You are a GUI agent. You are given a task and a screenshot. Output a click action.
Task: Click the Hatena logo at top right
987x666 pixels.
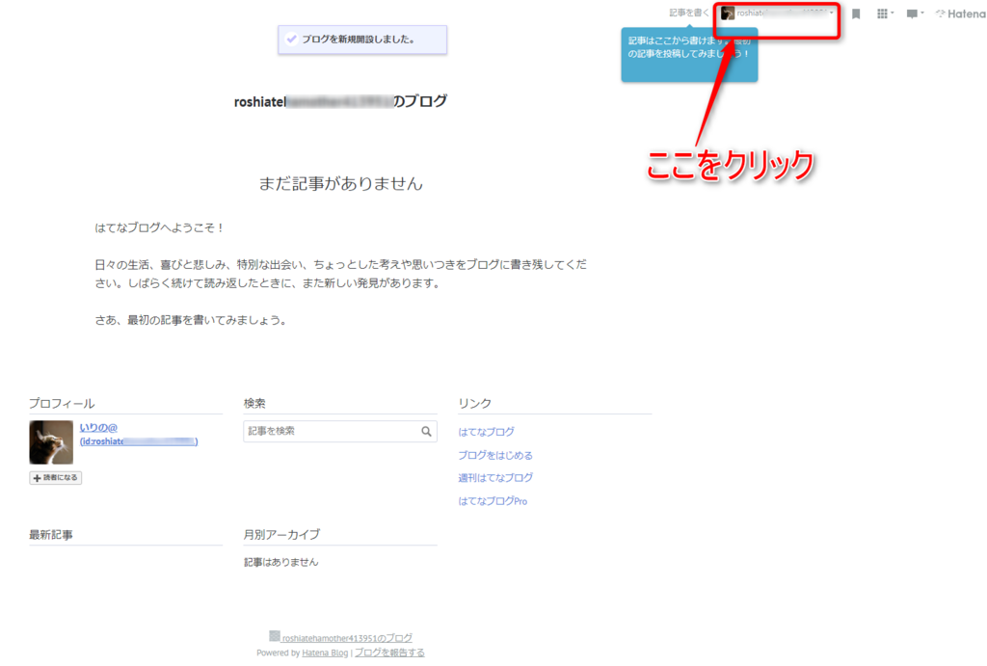point(959,13)
